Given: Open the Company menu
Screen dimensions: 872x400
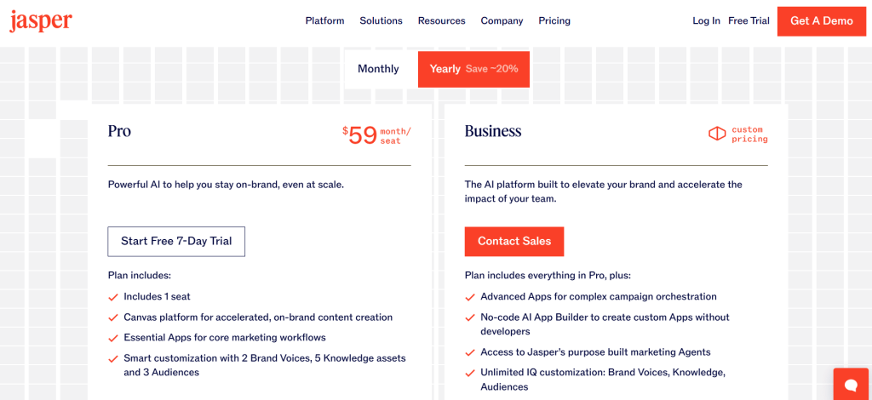Looking at the screenshot, I should coord(502,21).
